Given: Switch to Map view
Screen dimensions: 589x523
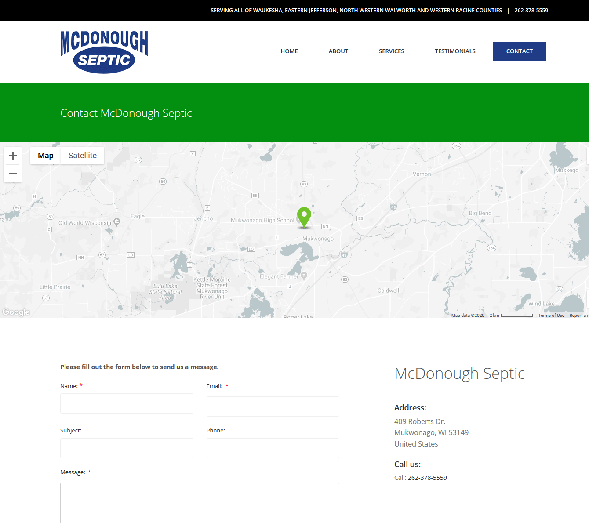Looking at the screenshot, I should click(x=46, y=156).
